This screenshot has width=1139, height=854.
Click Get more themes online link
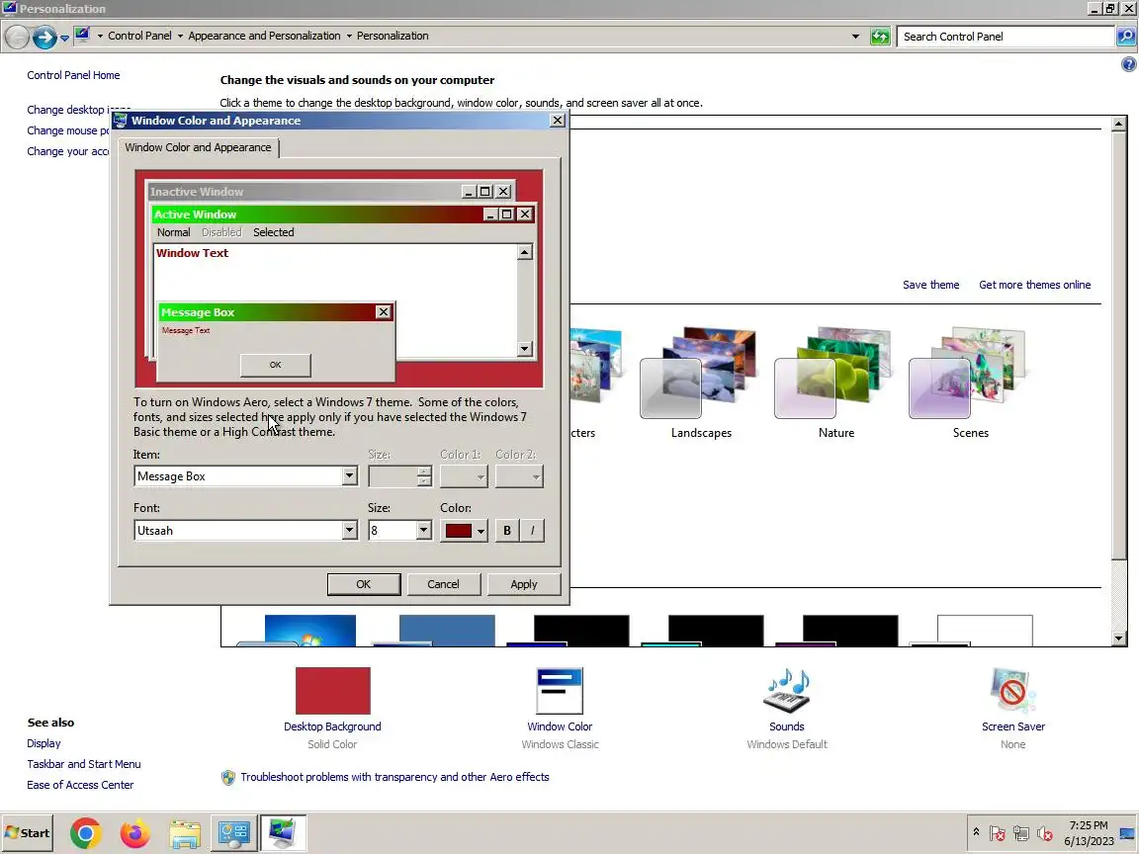1034,285
